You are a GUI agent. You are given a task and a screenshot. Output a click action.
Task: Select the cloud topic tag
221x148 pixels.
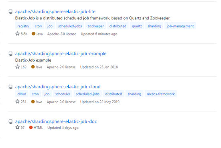pos(22,94)
